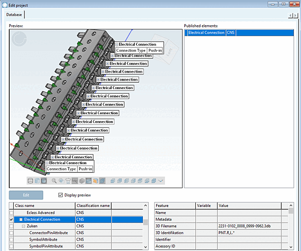The height and width of the screenshot is (251, 301).
Task: Click the last view cube icon
Action: (x=154, y=181)
